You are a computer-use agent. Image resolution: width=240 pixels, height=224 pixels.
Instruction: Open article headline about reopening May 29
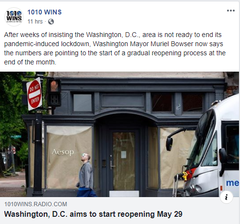coord(93,214)
